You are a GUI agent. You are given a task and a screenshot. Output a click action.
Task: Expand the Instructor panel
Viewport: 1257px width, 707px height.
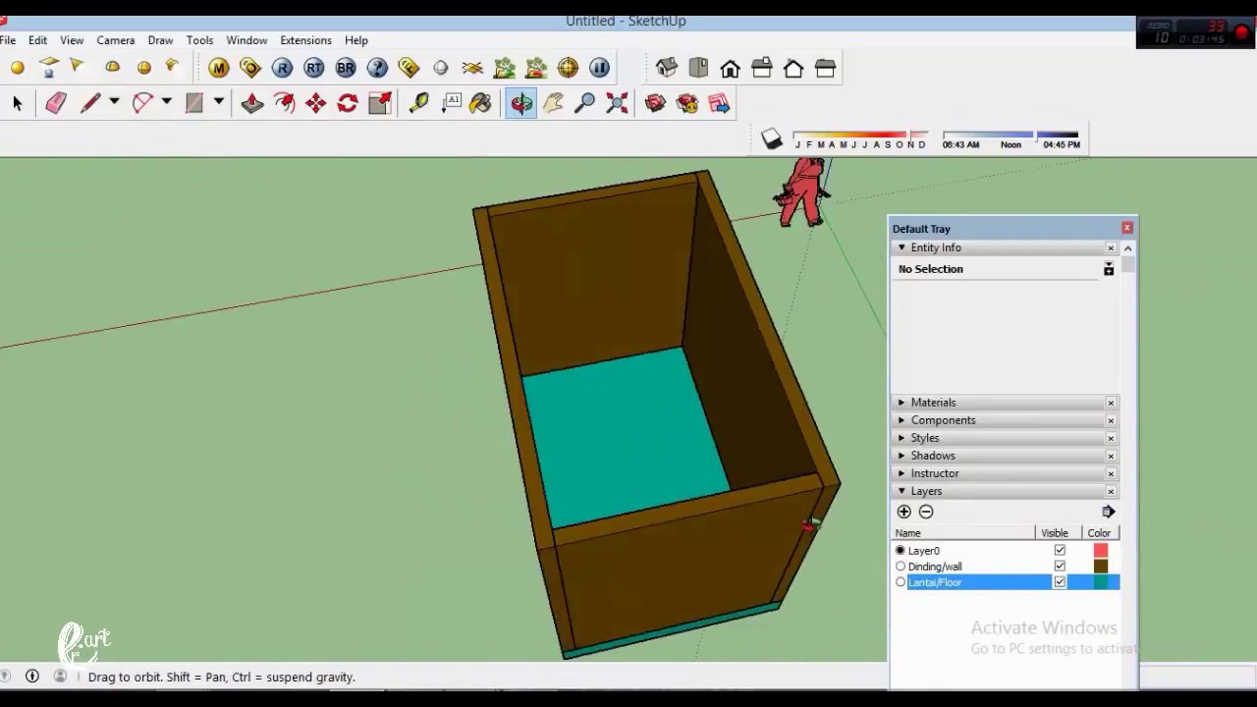coord(902,473)
